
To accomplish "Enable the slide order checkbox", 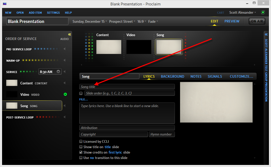I will (x=81, y=93).
